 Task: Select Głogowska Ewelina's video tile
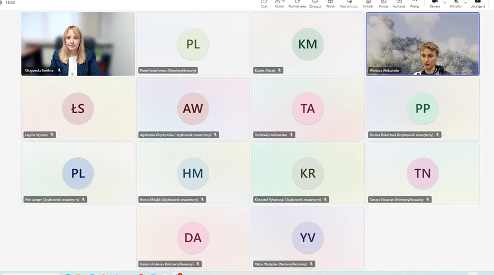78,44
